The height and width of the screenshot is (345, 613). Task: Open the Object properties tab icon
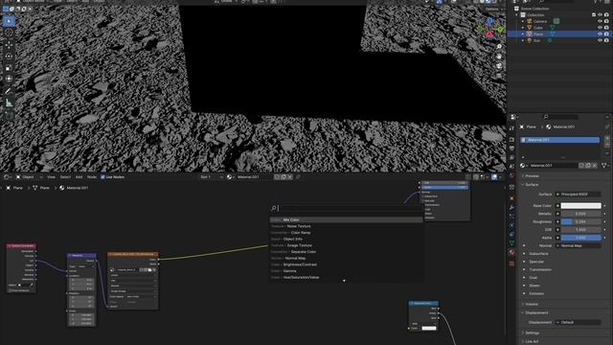point(511,198)
